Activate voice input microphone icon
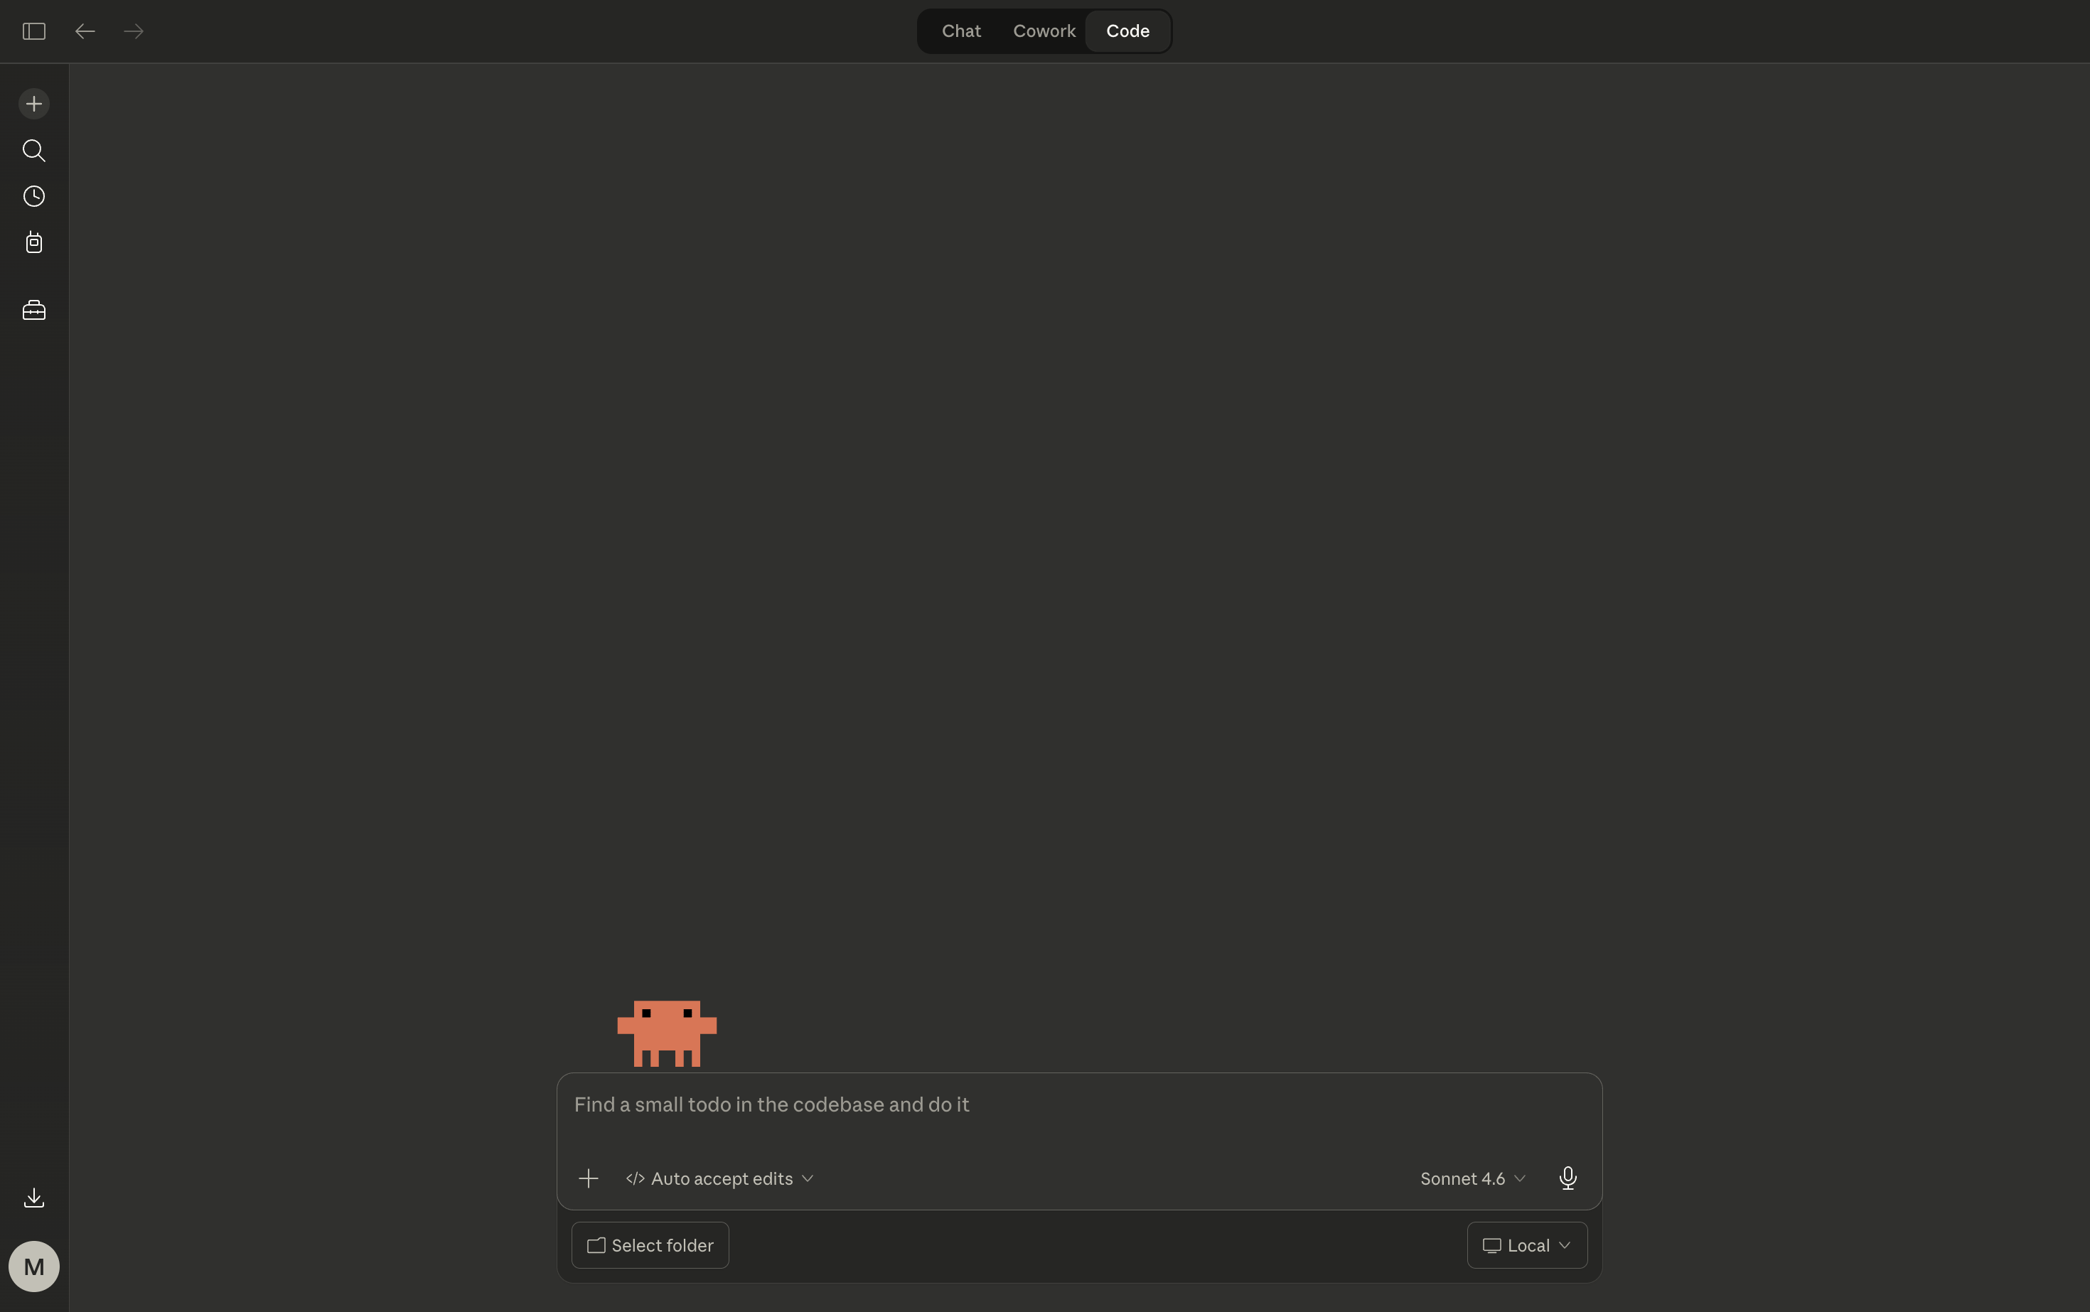The image size is (2090, 1312). (x=1567, y=1178)
